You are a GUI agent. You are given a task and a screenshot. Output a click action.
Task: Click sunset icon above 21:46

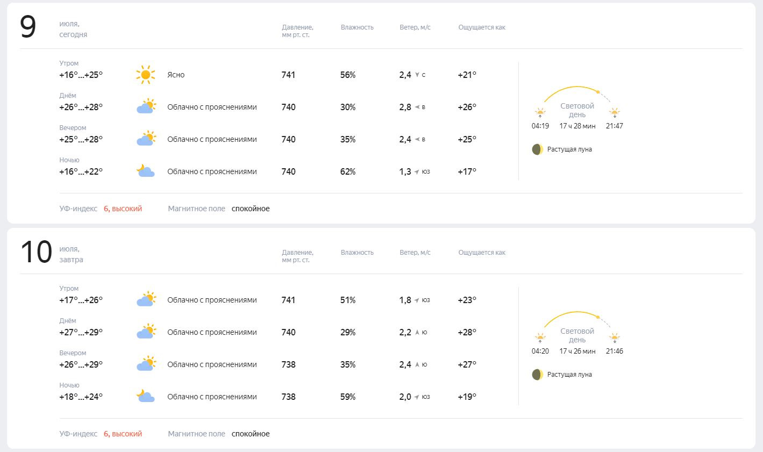(615, 338)
